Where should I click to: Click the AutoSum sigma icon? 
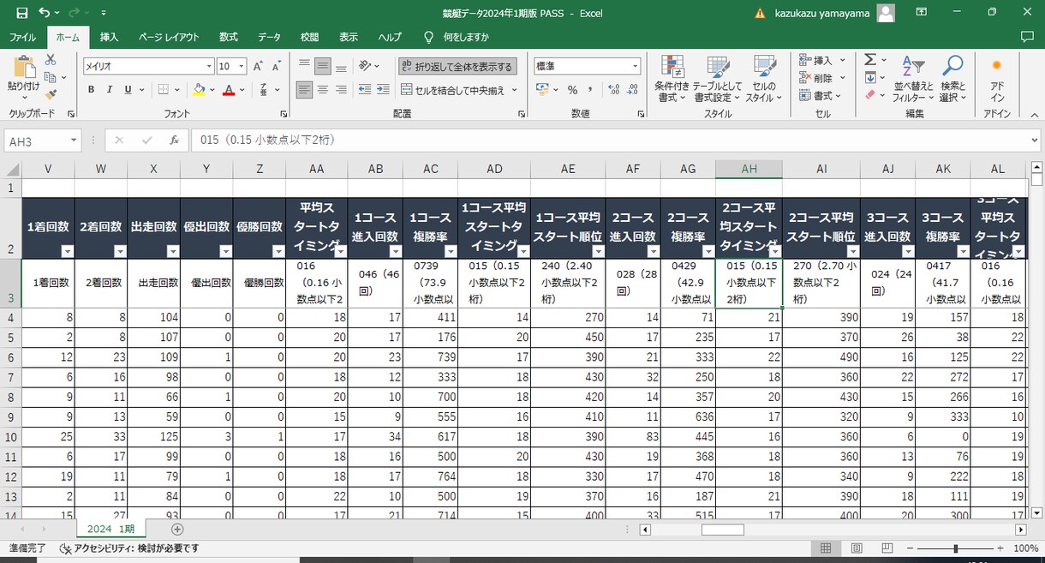[869, 60]
